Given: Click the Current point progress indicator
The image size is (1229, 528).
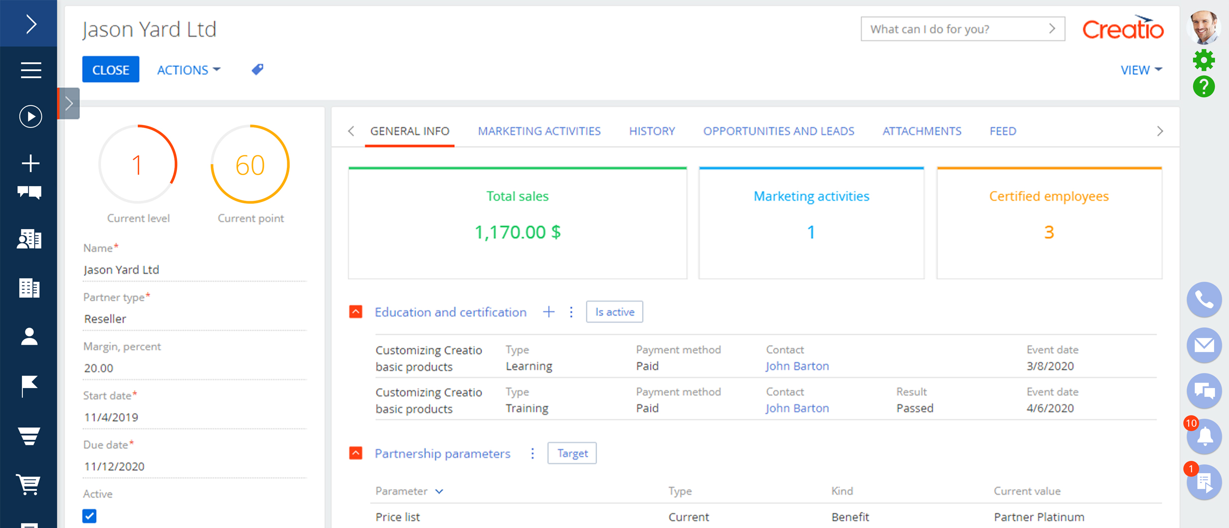Looking at the screenshot, I should tap(250, 164).
